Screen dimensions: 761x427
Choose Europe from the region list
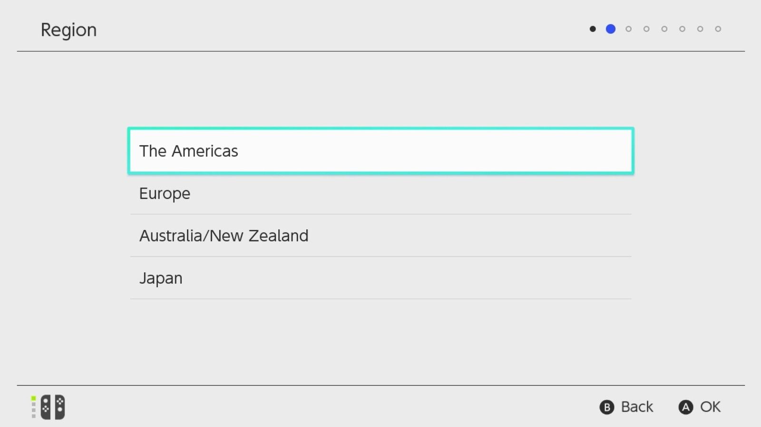[x=380, y=194]
